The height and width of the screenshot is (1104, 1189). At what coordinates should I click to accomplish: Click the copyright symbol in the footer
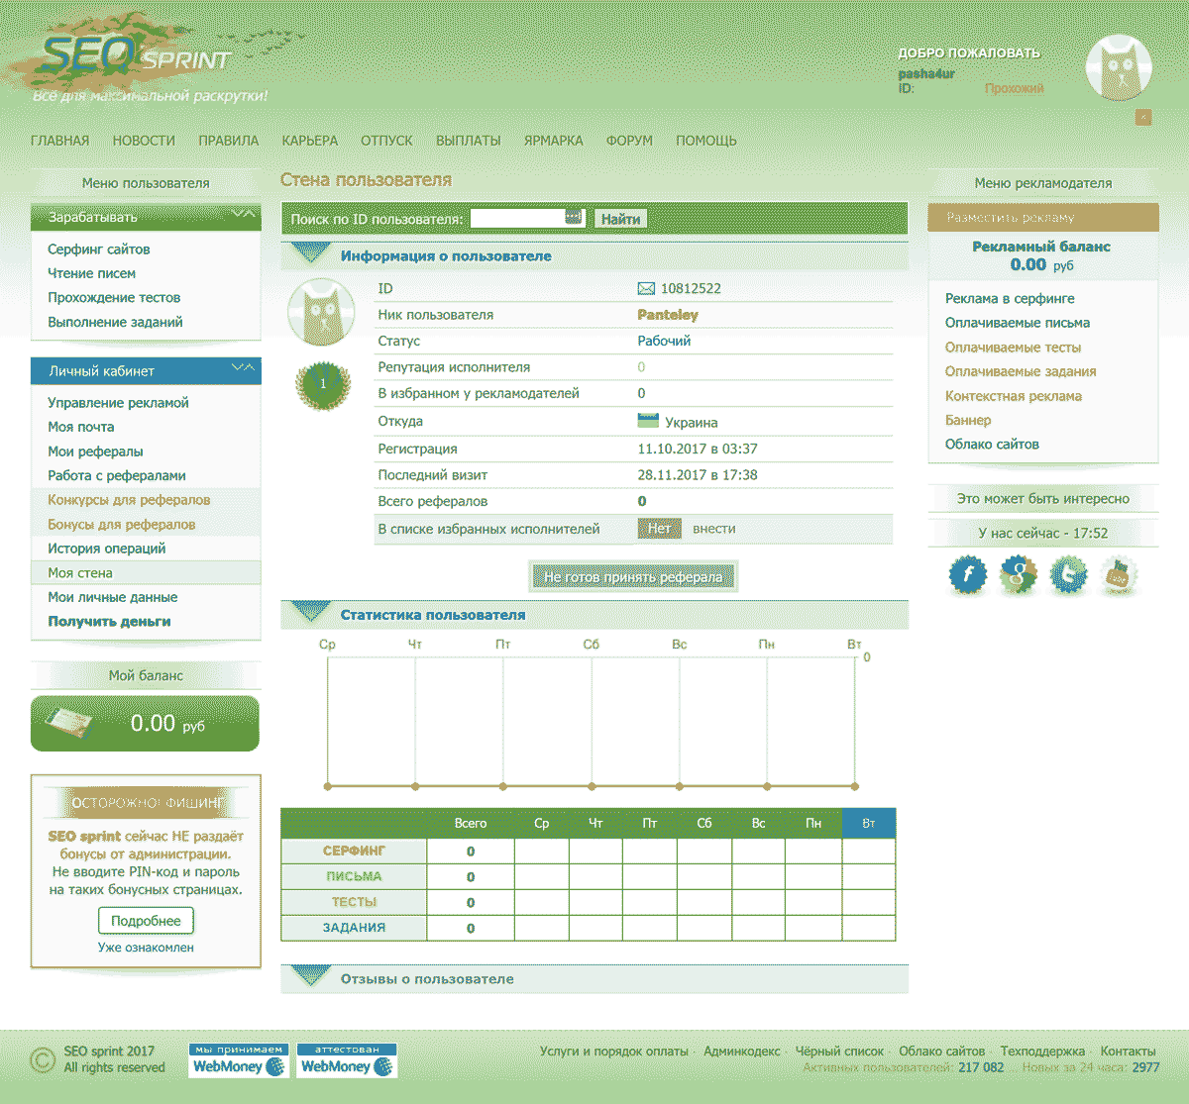click(x=43, y=1060)
